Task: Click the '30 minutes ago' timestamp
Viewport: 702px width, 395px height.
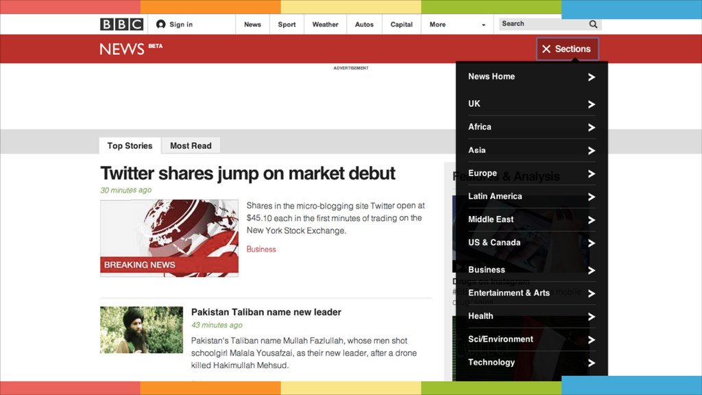Action: pyautogui.click(x=126, y=191)
